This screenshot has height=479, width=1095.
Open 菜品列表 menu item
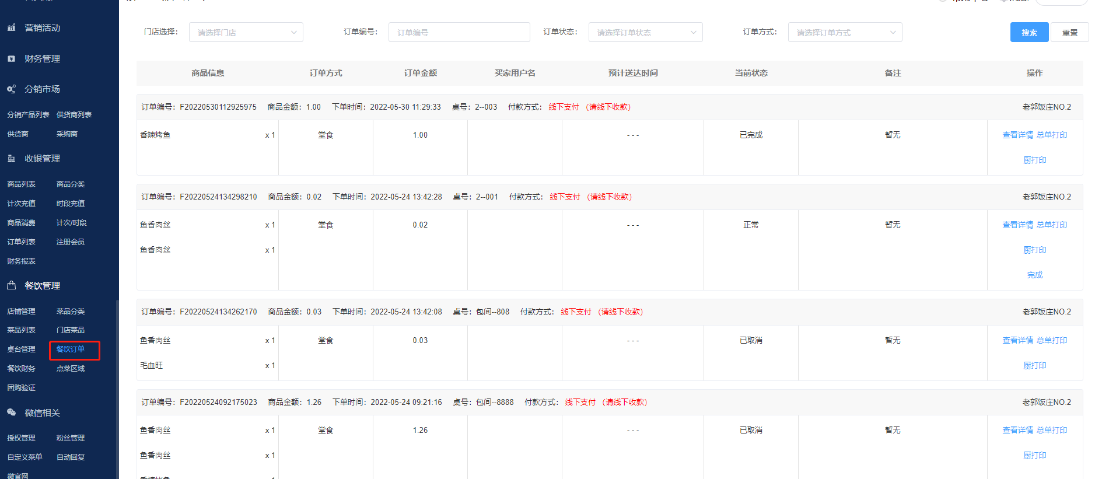[21, 330]
